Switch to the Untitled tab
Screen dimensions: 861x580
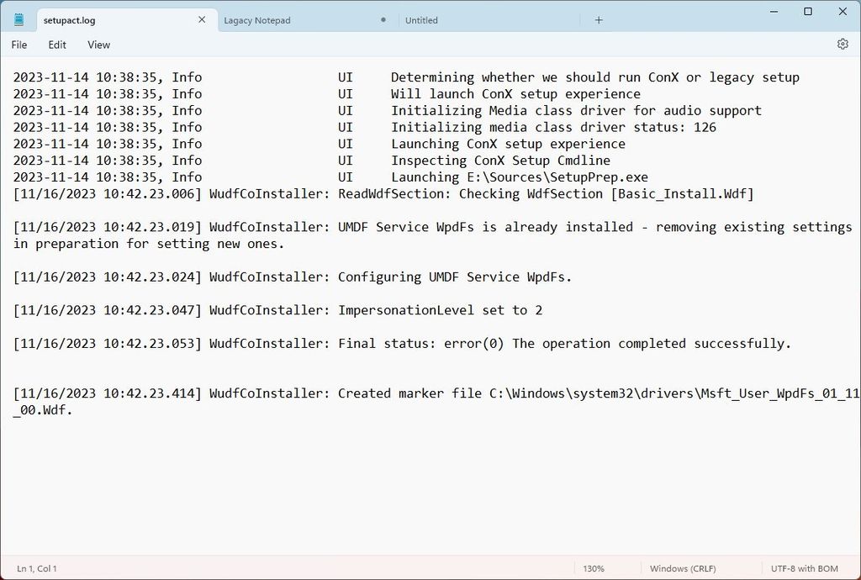421,19
